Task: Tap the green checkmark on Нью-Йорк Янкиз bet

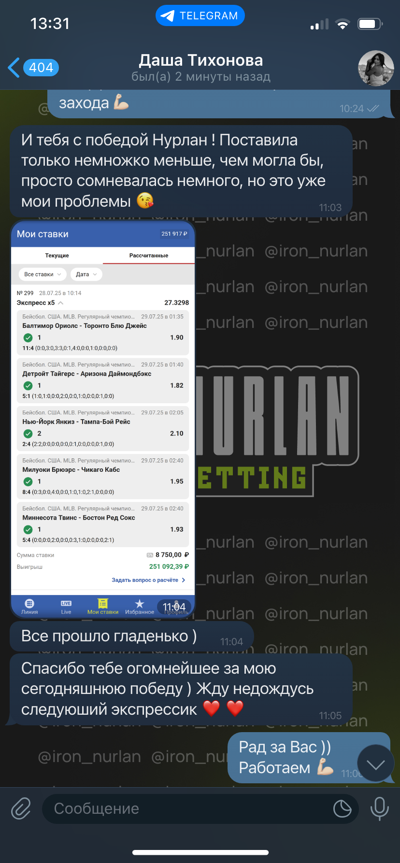Action: (28, 434)
